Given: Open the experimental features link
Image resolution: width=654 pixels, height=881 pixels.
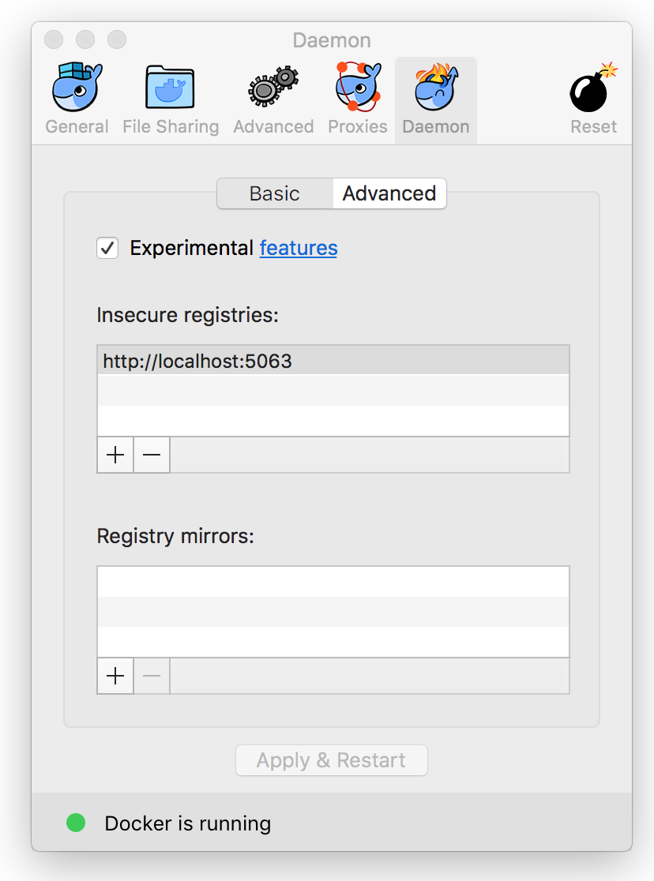Looking at the screenshot, I should point(299,248).
